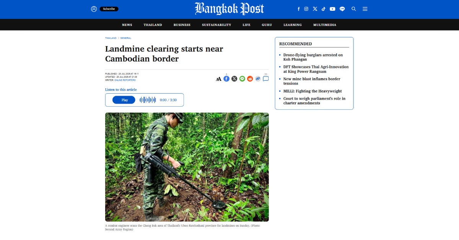
Task: Open the user account icon
Action: coord(94,9)
